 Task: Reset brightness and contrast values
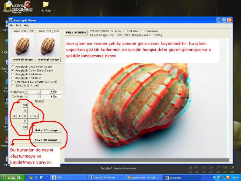click(x=39, y=101)
